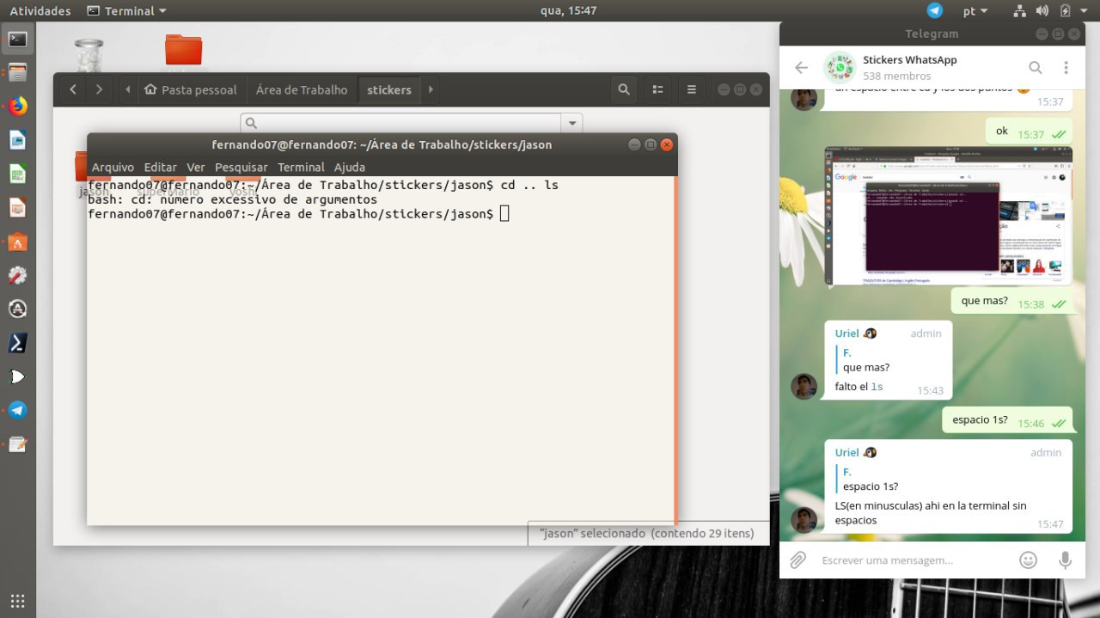Viewport: 1100px width, 618px height.
Task: Show all applications grid
Action: tap(17, 601)
